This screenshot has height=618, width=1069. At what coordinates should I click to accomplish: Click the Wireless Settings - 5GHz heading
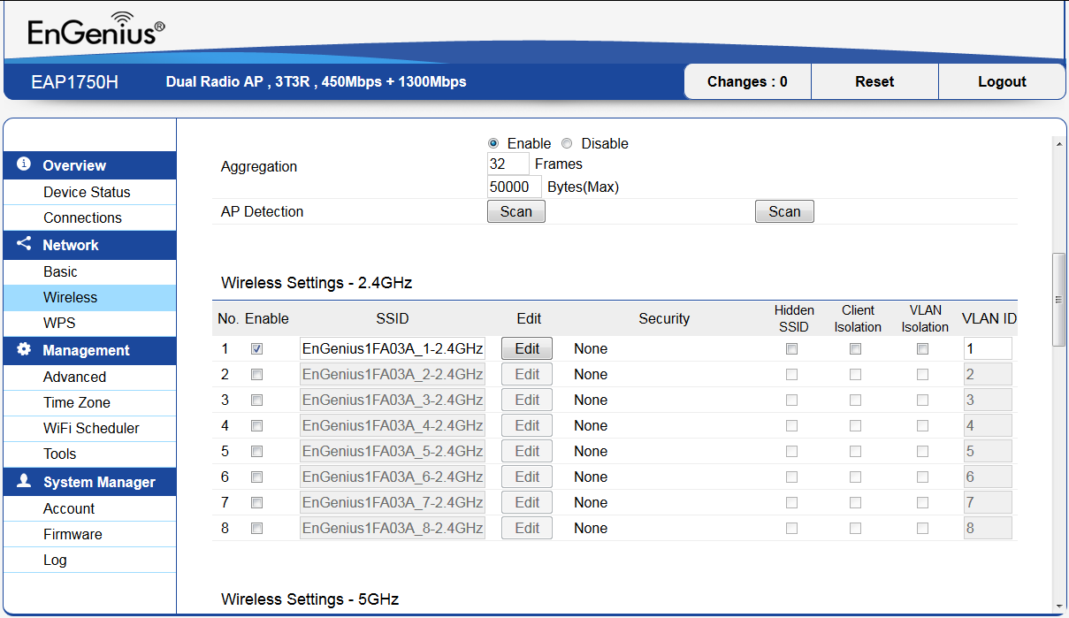pos(309,599)
